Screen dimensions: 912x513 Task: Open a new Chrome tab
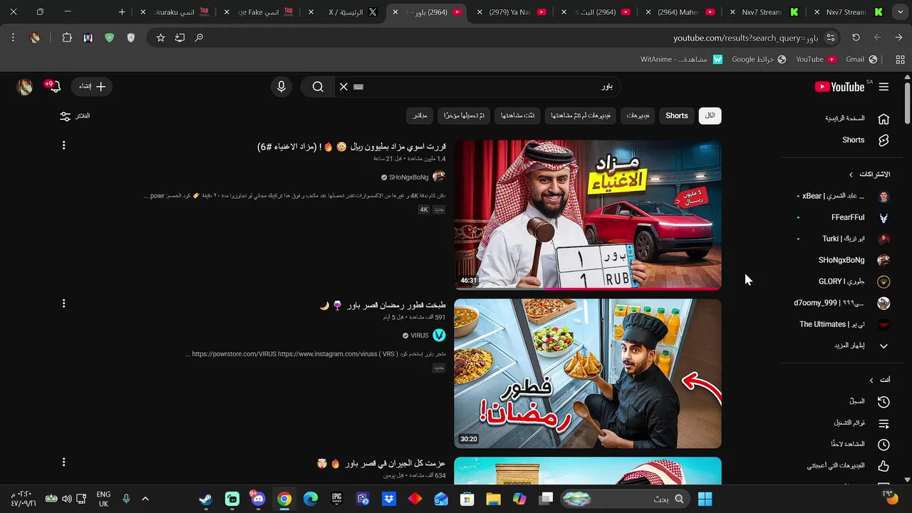tap(122, 12)
